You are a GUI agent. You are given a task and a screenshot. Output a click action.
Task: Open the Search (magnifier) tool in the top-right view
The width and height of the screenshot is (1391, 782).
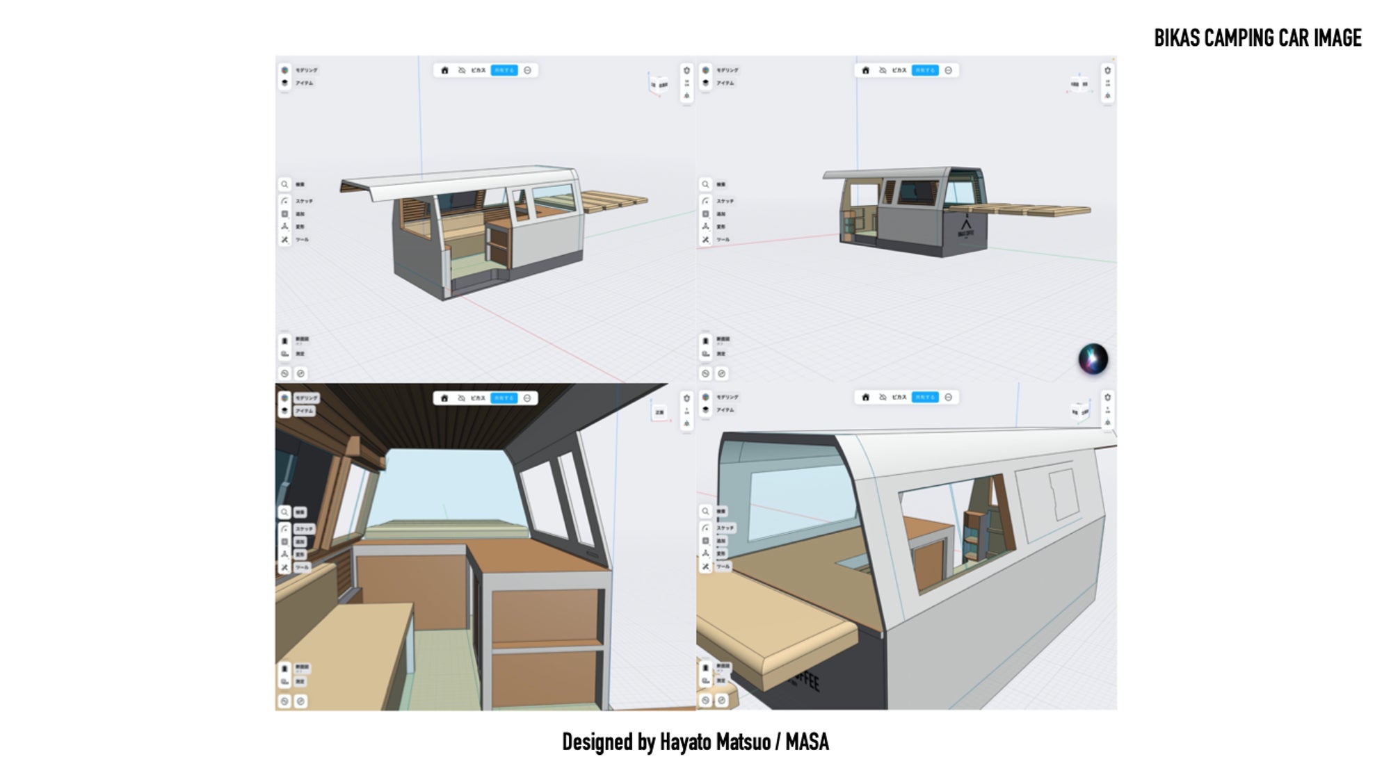(705, 184)
